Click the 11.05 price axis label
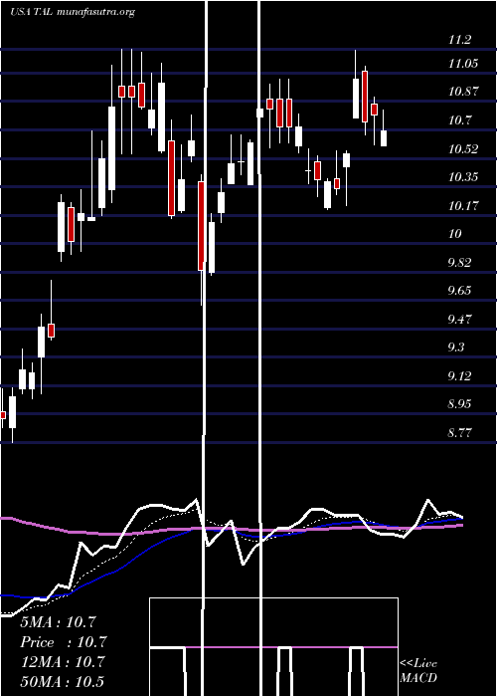497x697 pixels. [463, 64]
